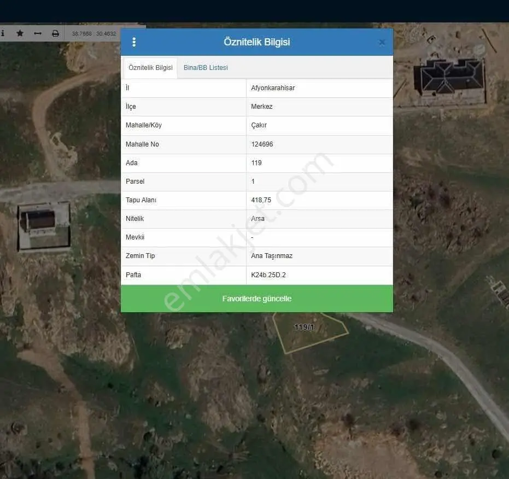Click the Ada value 119
Viewport: 509px width, 479px height.
256,163
